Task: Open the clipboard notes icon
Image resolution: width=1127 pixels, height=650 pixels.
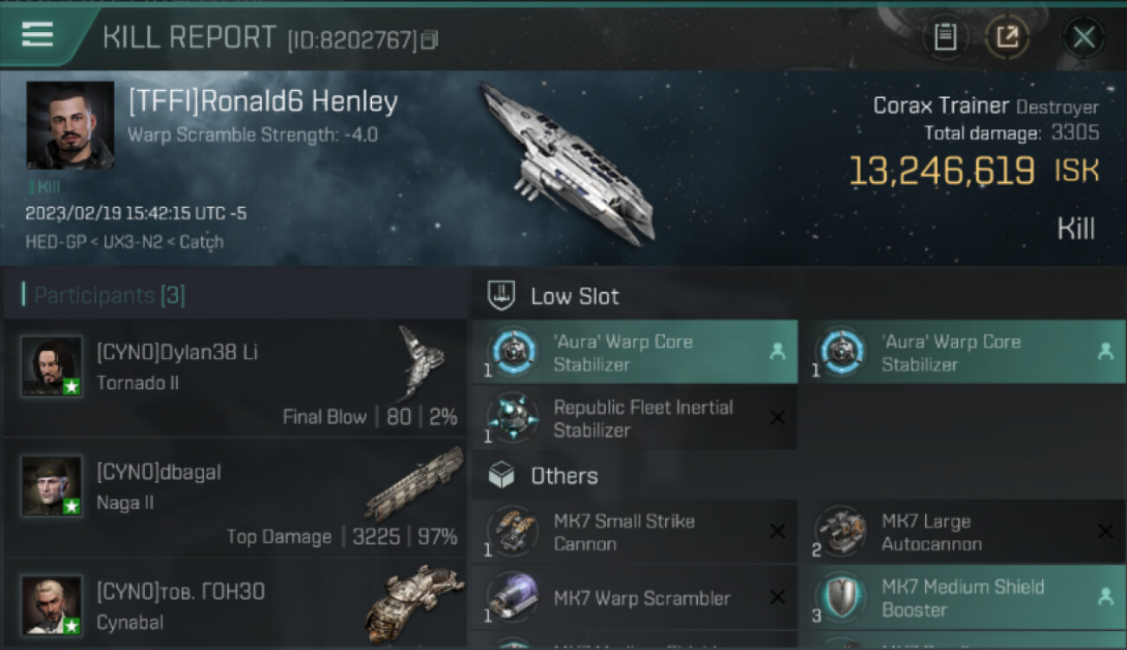Action: [x=945, y=37]
